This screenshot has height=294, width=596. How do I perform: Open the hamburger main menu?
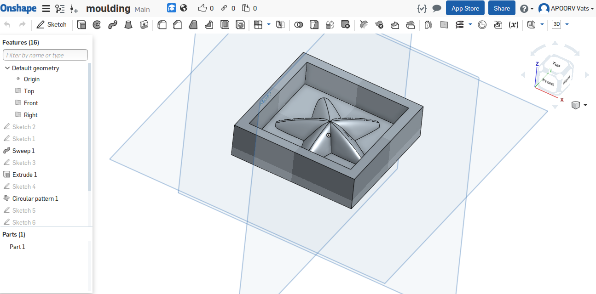[x=46, y=8]
